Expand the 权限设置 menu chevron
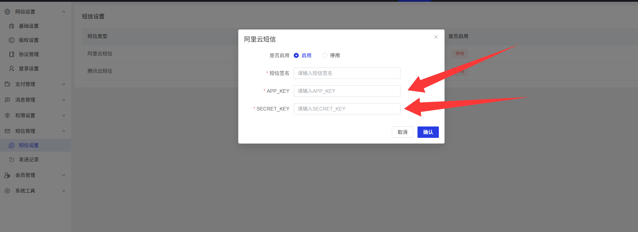 pos(64,115)
